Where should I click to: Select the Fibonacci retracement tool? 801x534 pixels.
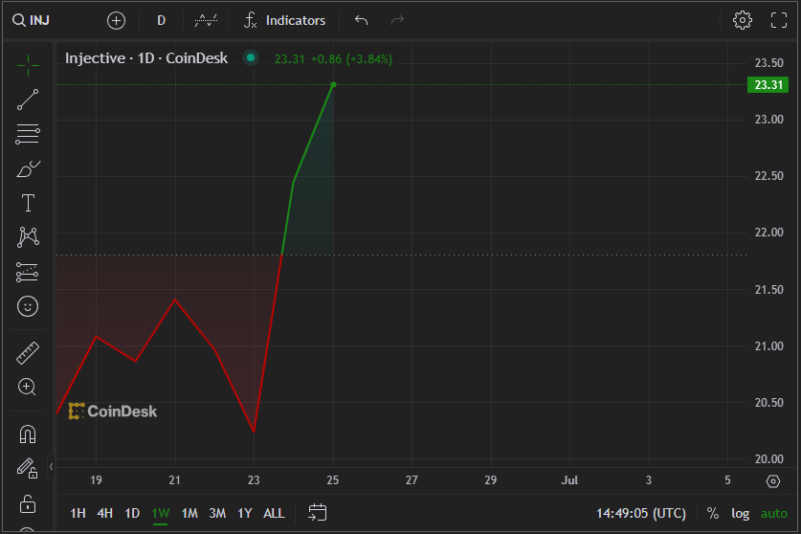(x=28, y=134)
